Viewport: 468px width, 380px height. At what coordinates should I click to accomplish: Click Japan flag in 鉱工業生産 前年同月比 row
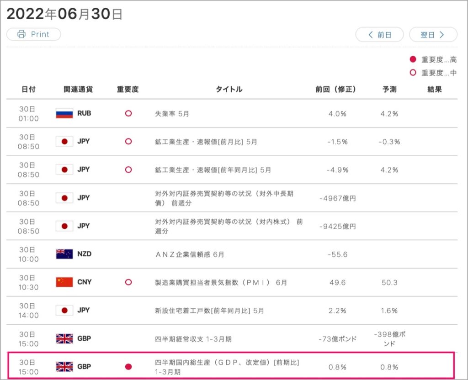click(64, 169)
